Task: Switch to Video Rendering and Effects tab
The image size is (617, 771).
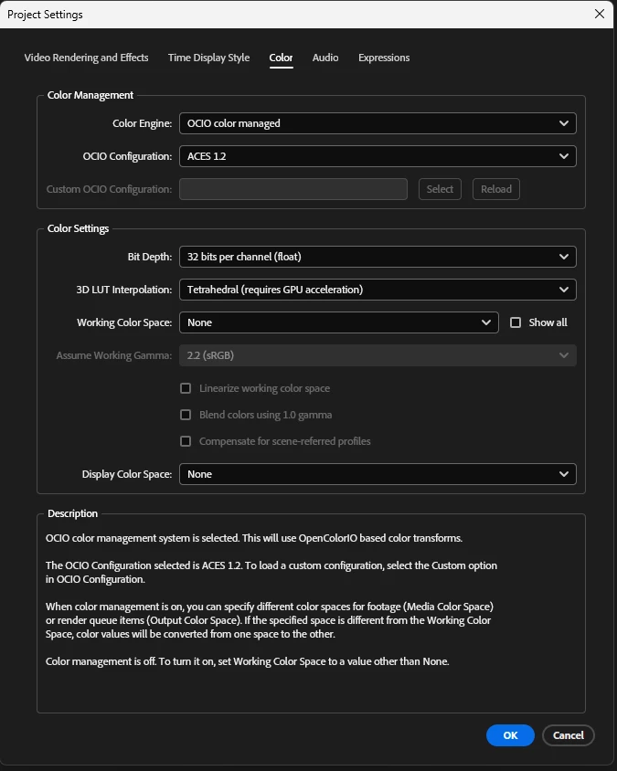Action: coord(86,58)
